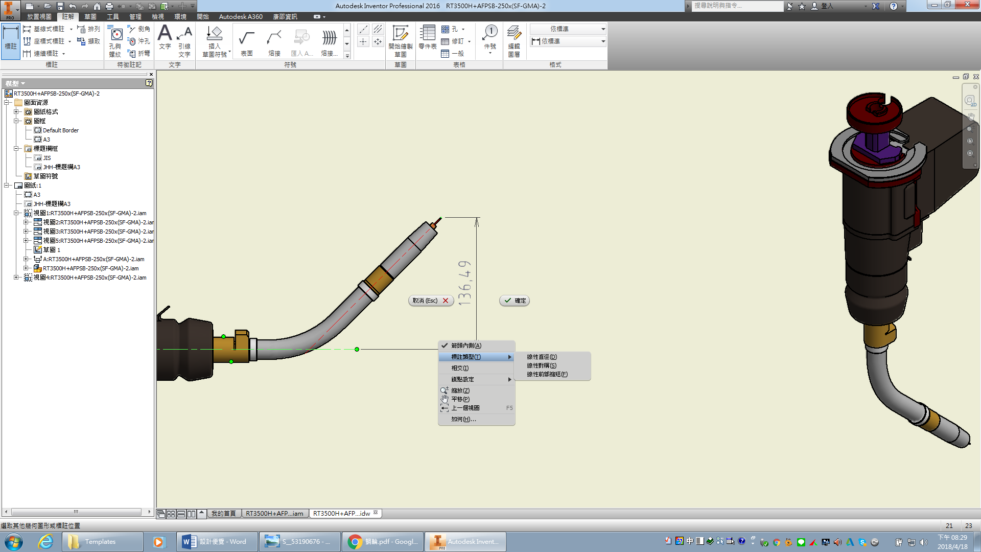Click the 確定 OK button
This screenshot has height=552, width=981.
tap(515, 301)
